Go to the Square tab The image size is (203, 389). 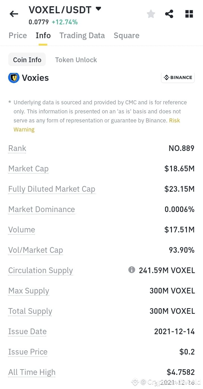tap(126, 36)
